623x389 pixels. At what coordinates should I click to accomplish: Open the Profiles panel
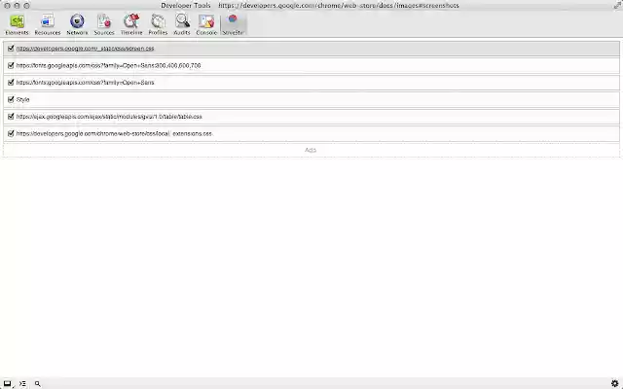(158, 24)
